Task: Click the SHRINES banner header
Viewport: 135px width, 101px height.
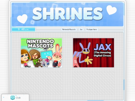Action: click(67, 14)
